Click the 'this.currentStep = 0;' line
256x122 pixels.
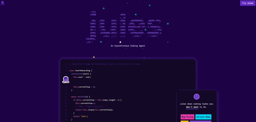coord(84,87)
